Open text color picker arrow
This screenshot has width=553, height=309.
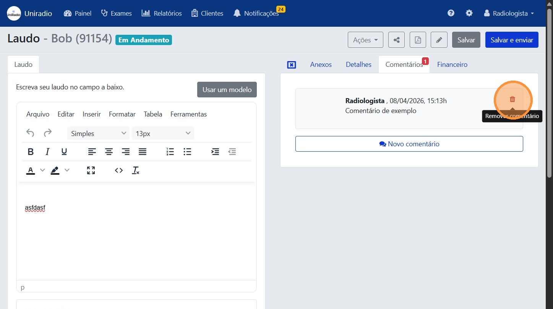[42, 170]
